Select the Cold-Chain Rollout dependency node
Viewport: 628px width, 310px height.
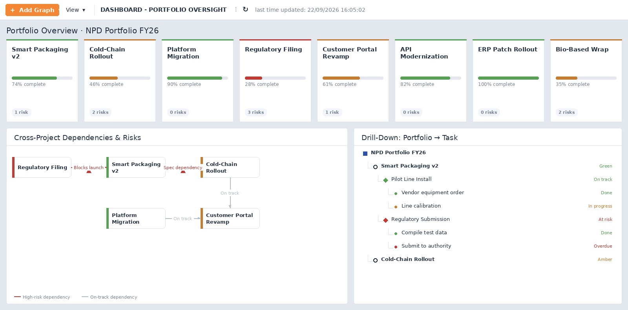pyautogui.click(x=230, y=167)
